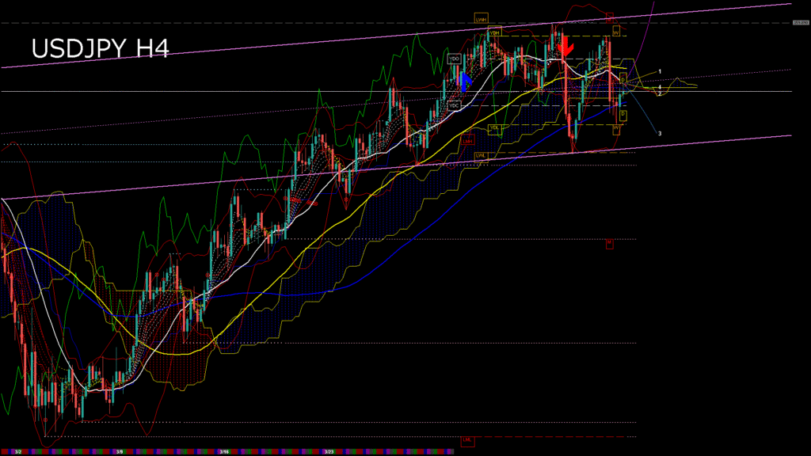This screenshot has width=811, height=456.
Task: Click the USDJPY H4 chart title
Action: (100, 49)
